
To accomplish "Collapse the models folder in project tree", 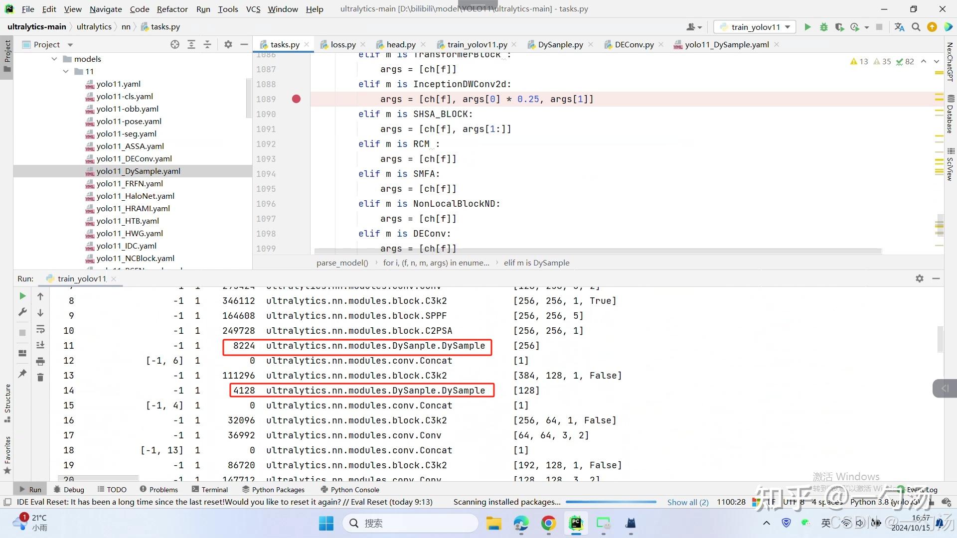I will 54,59.
